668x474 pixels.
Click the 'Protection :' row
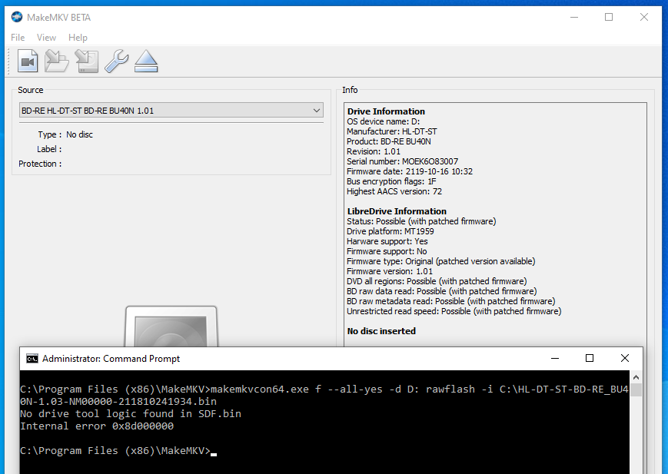click(40, 164)
